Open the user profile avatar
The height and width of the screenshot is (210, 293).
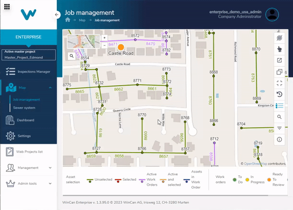click(x=272, y=14)
